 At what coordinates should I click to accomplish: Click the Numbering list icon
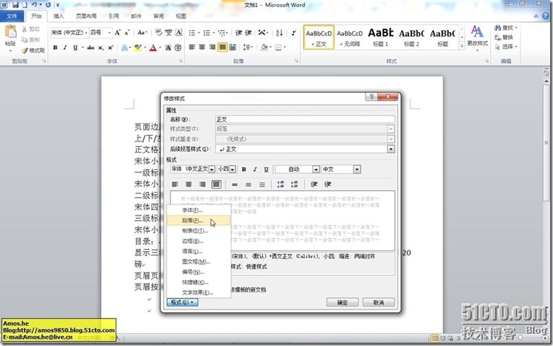206,33
